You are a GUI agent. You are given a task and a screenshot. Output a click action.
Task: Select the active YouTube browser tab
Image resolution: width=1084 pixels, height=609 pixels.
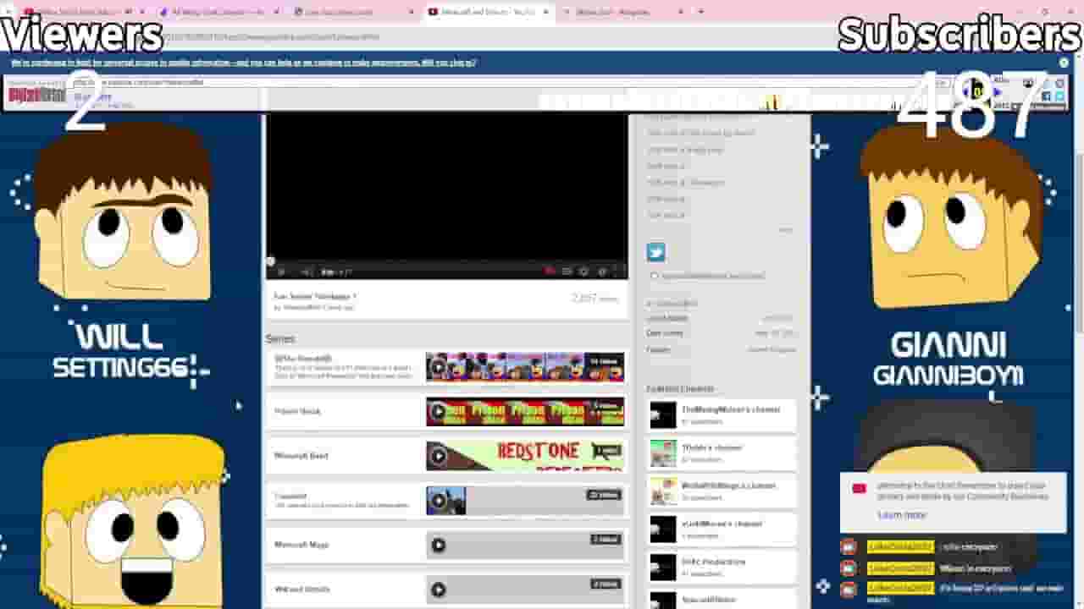coord(489,12)
